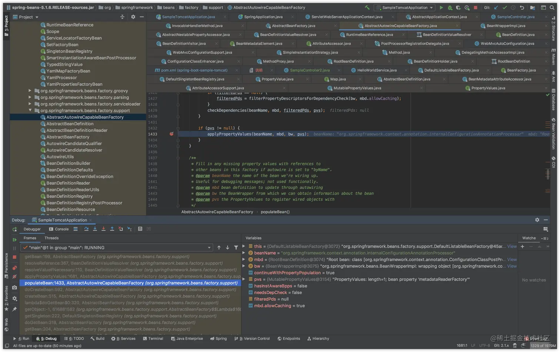
Task: Click Force Step Into red arrow icon
Action: [103, 229]
